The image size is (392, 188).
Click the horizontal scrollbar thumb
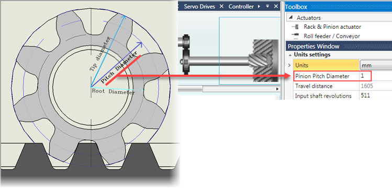click(190, 89)
